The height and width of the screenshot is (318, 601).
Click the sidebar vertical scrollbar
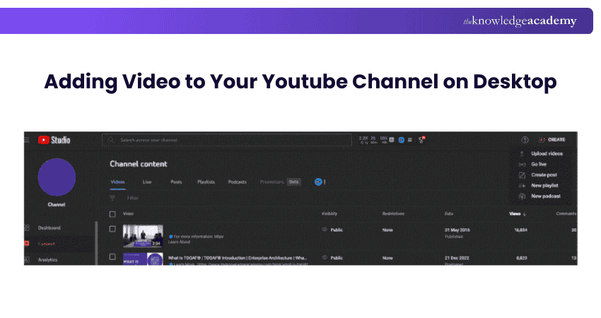pyautogui.click(x=96, y=242)
